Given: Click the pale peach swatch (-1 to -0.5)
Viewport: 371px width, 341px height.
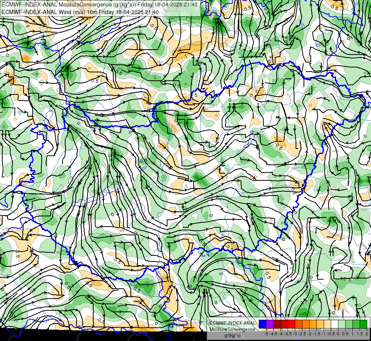Looking at the screenshot, I should point(327,324).
